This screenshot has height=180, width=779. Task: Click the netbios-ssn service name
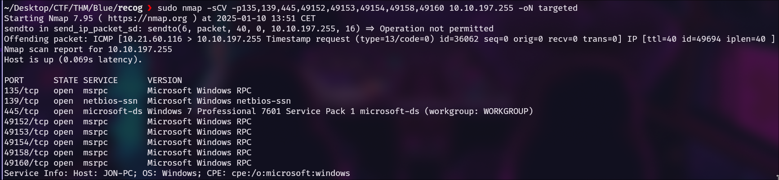(x=110, y=101)
